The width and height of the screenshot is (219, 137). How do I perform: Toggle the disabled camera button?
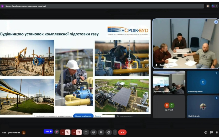coord(79,132)
